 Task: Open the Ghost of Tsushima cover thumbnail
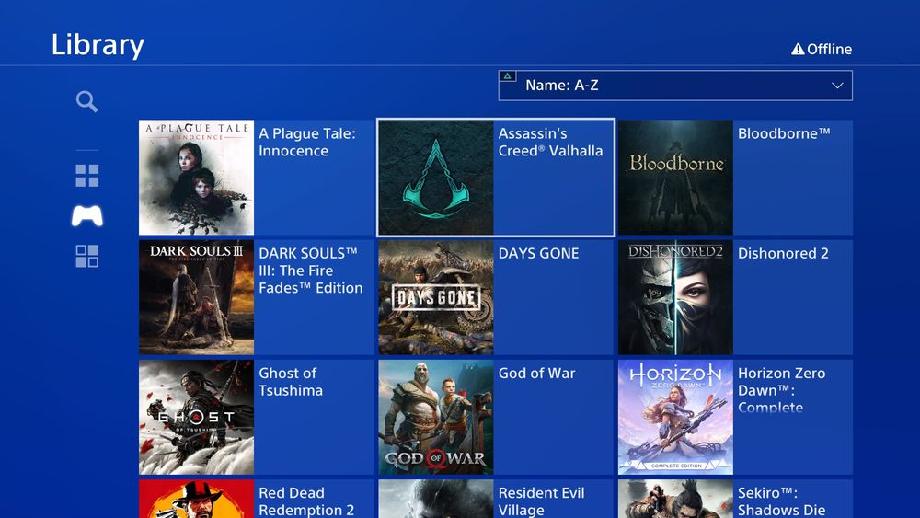197,417
